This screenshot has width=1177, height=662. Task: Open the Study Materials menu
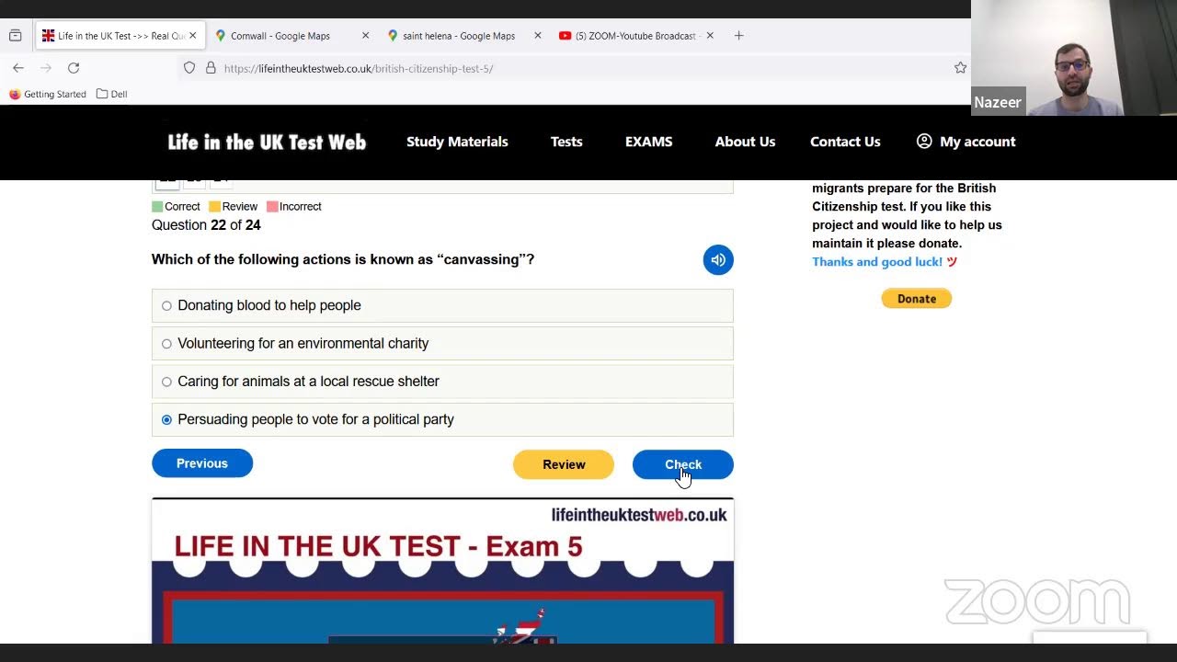click(457, 142)
